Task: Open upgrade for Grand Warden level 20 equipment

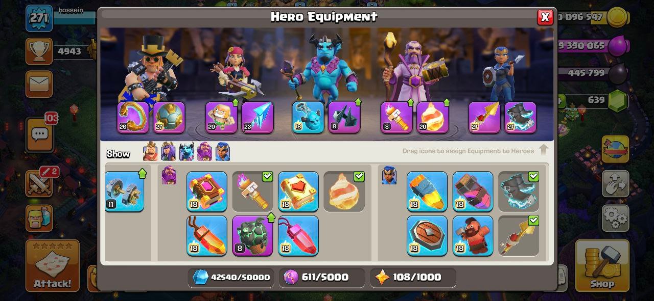Action: click(x=433, y=118)
